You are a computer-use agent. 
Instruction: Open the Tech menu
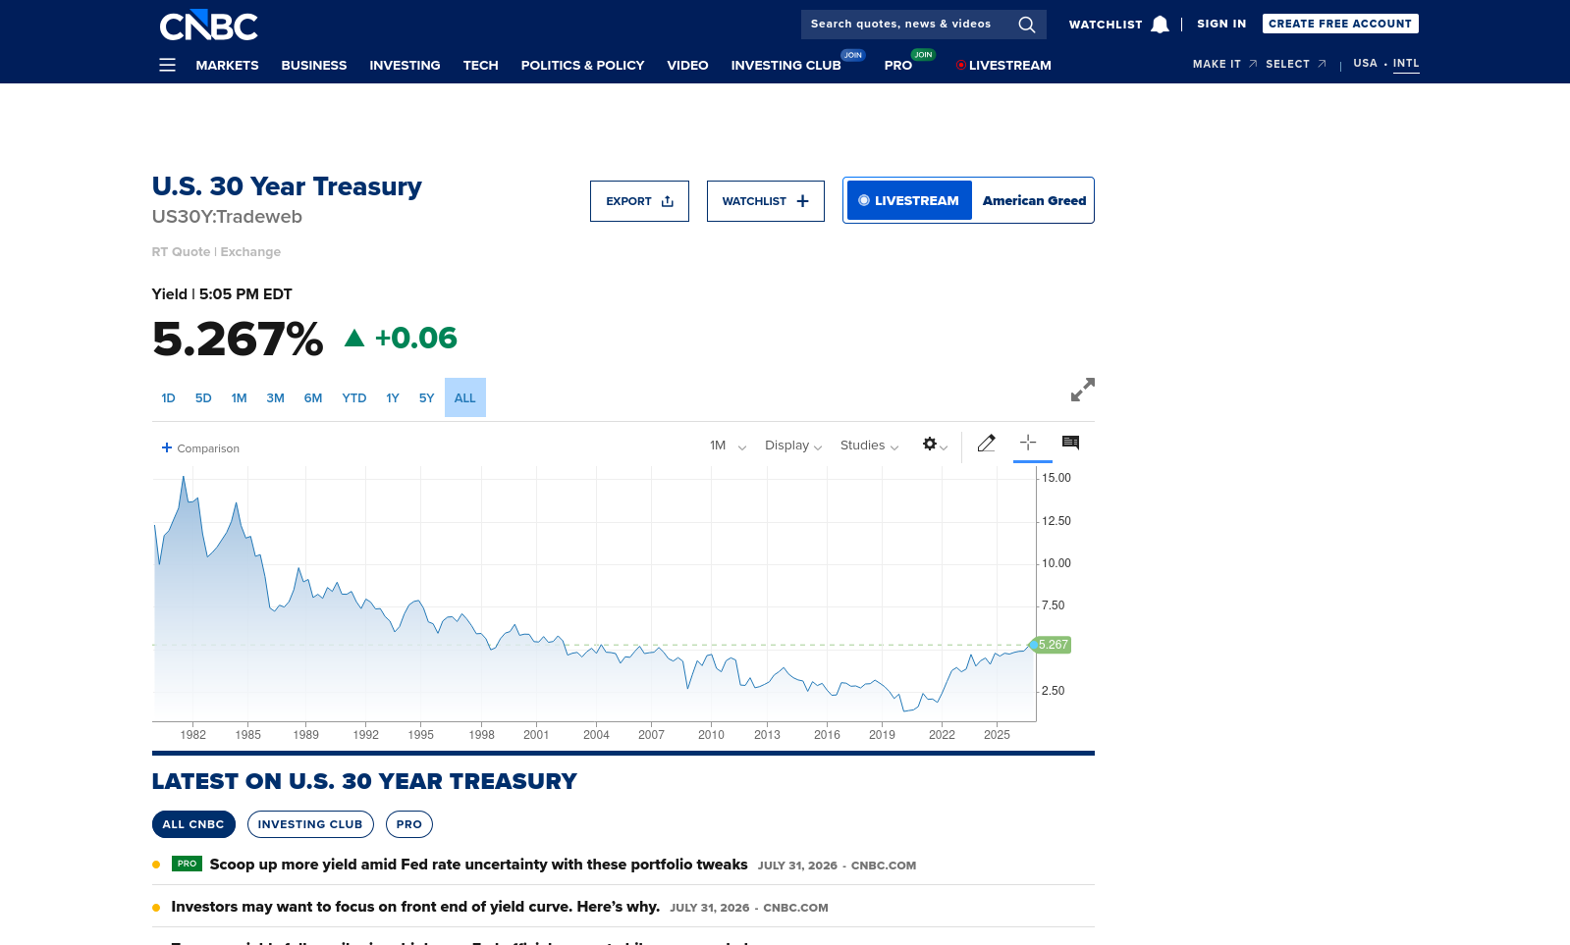click(481, 65)
